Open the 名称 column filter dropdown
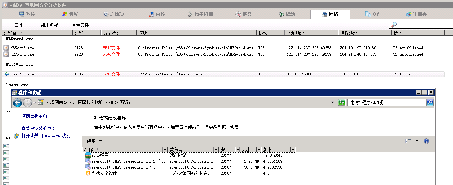The image size is (453, 185). 165,150
